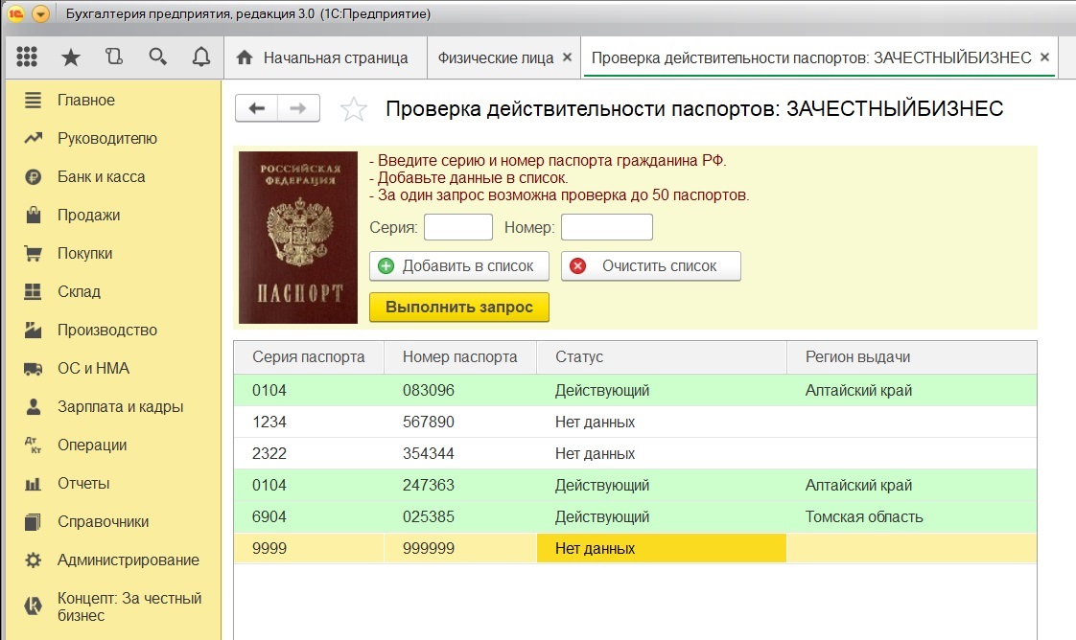Select series cell 9999
Viewport: 1076px width, 640px height.
pyautogui.click(x=309, y=548)
